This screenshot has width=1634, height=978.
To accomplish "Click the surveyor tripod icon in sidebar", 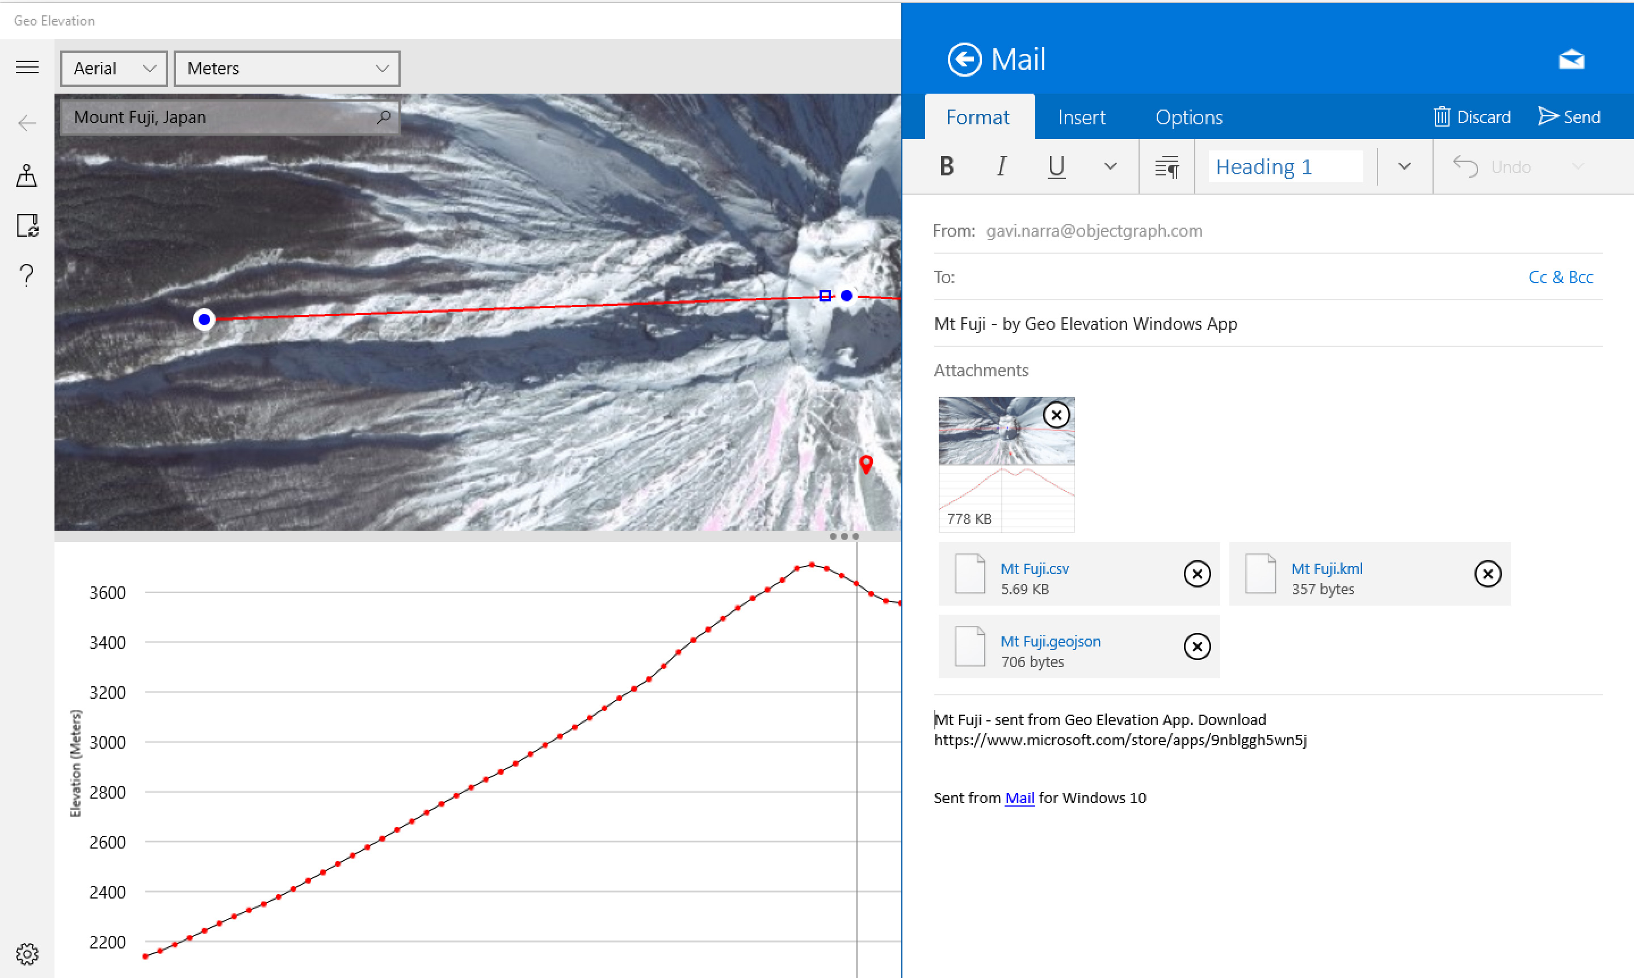I will point(27,175).
